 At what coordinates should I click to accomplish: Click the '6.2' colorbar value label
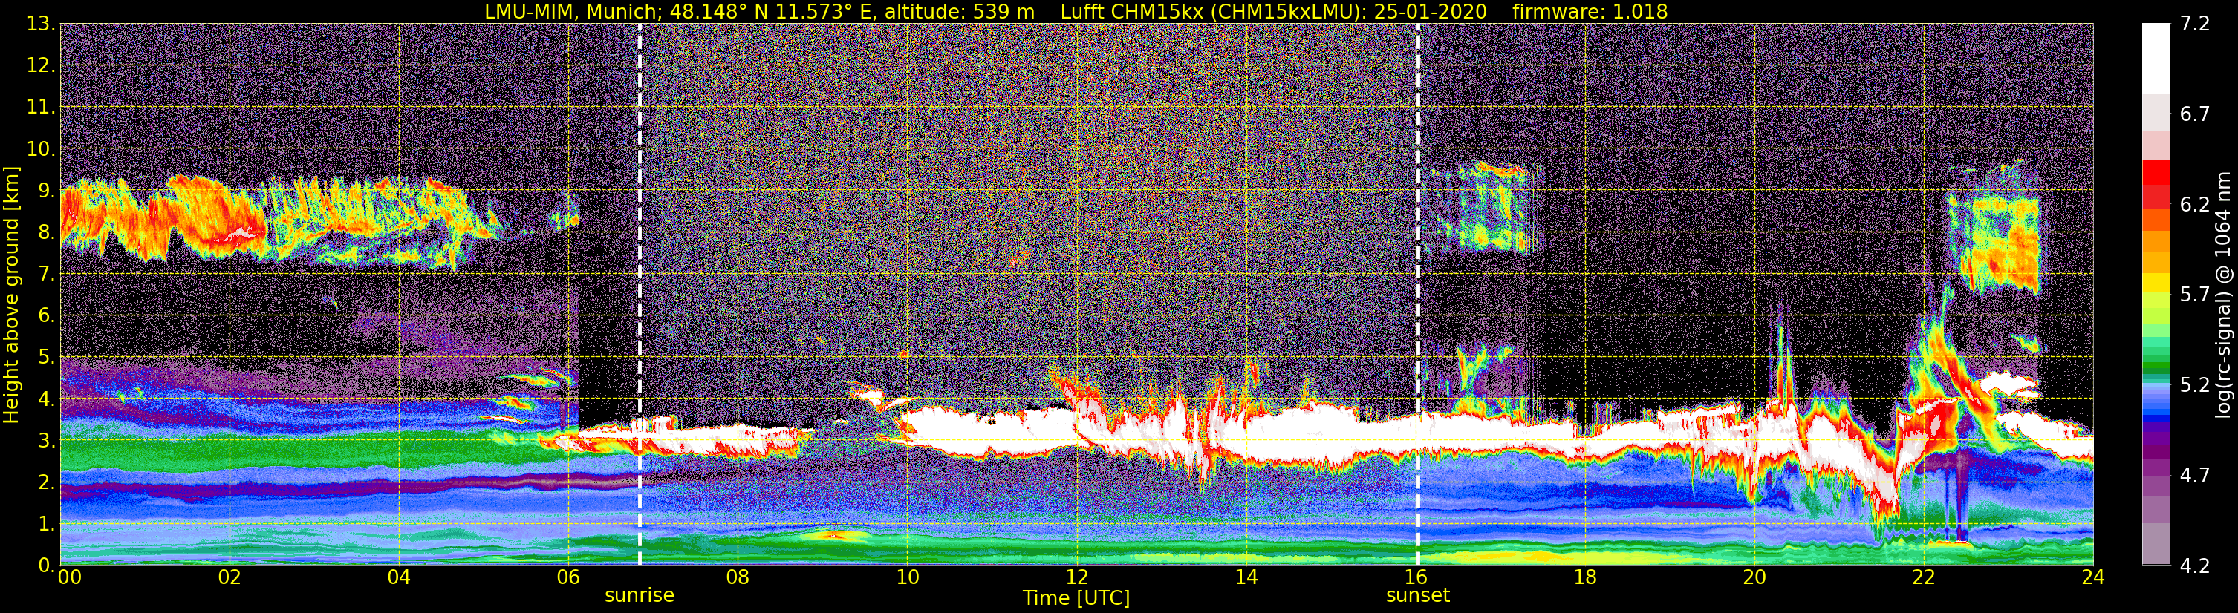click(2195, 205)
